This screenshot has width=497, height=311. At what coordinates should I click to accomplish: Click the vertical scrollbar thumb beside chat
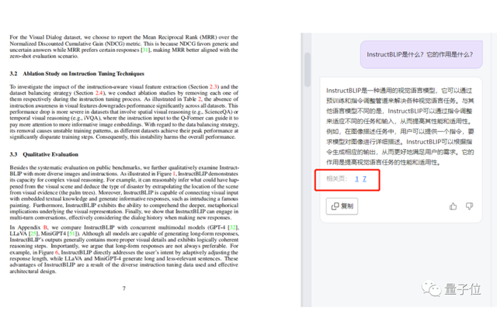click(308, 70)
